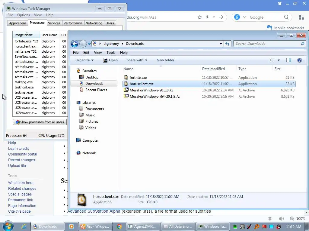Viewport: 309px width, 231px height.
Task: Refresh the Downloads folder view
Action: click(x=228, y=44)
